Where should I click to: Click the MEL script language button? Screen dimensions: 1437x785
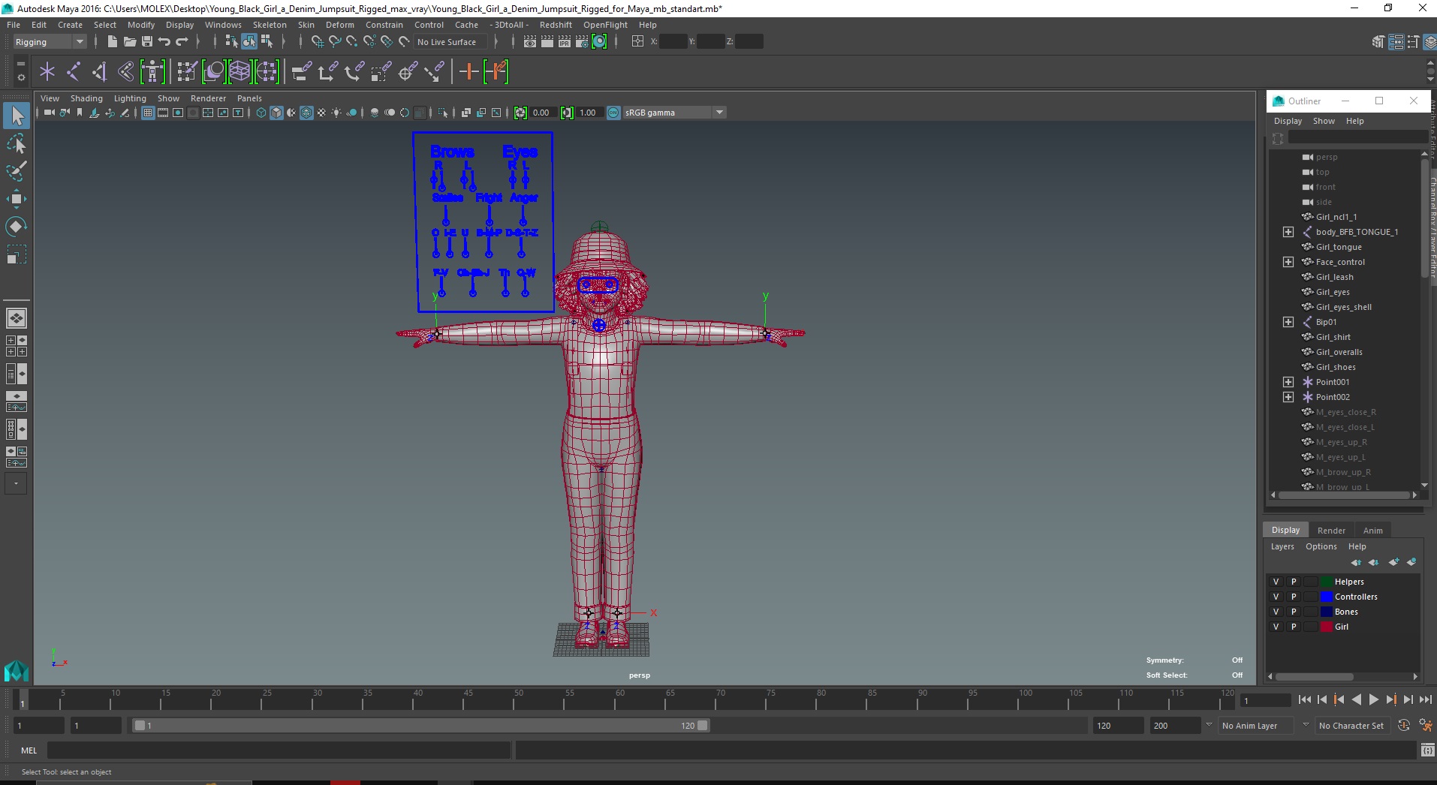coord(29,750)
